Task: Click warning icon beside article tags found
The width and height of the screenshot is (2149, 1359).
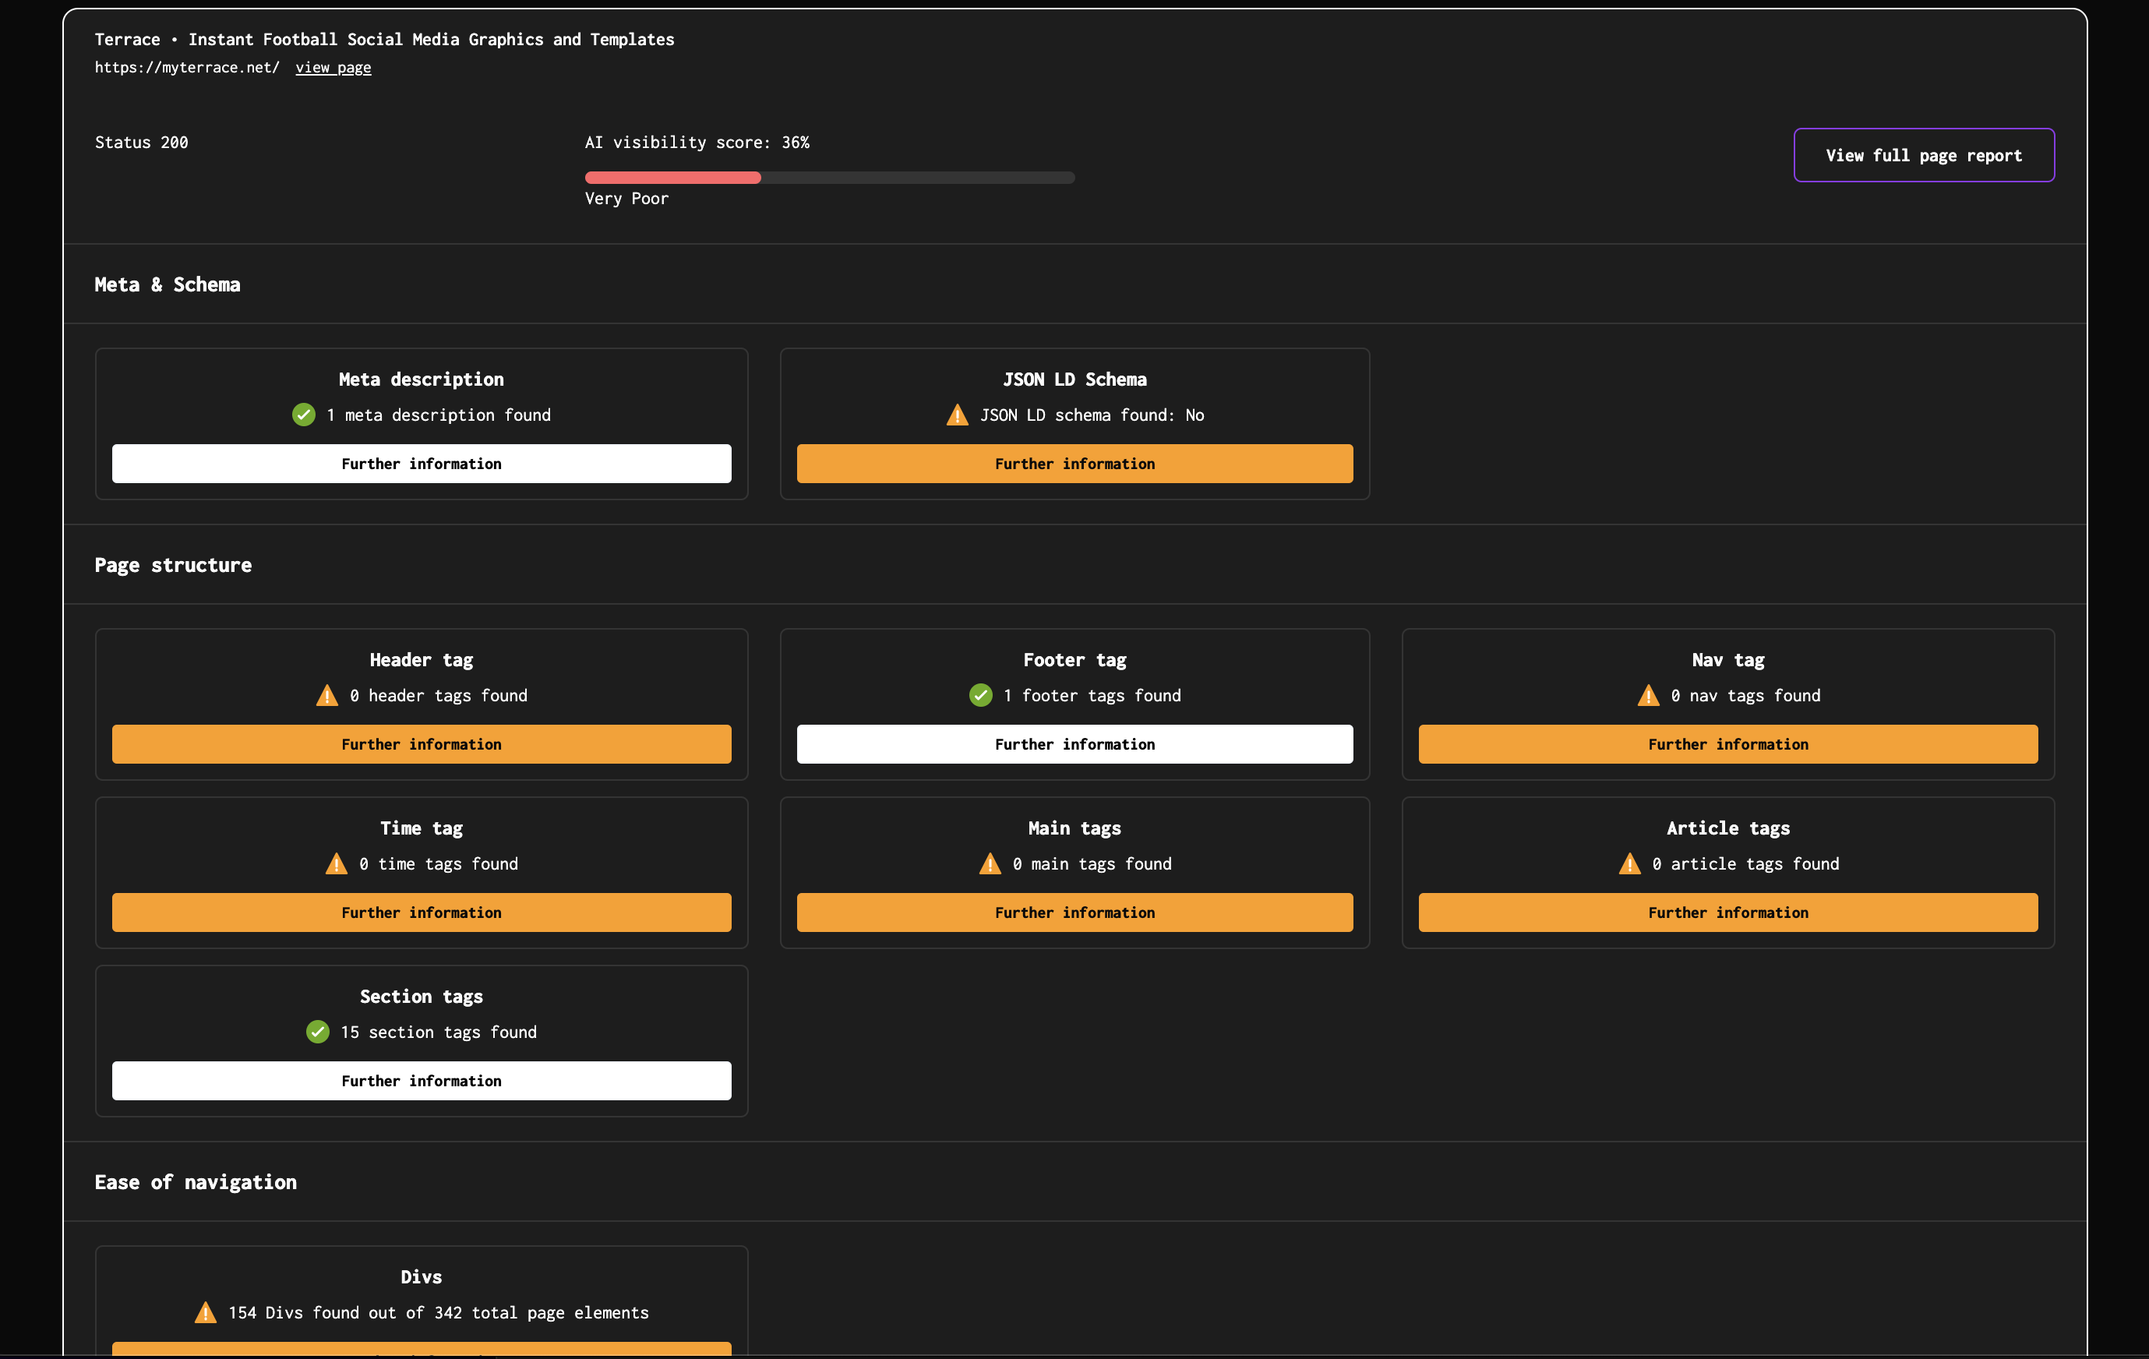Action: point(1629,863)
